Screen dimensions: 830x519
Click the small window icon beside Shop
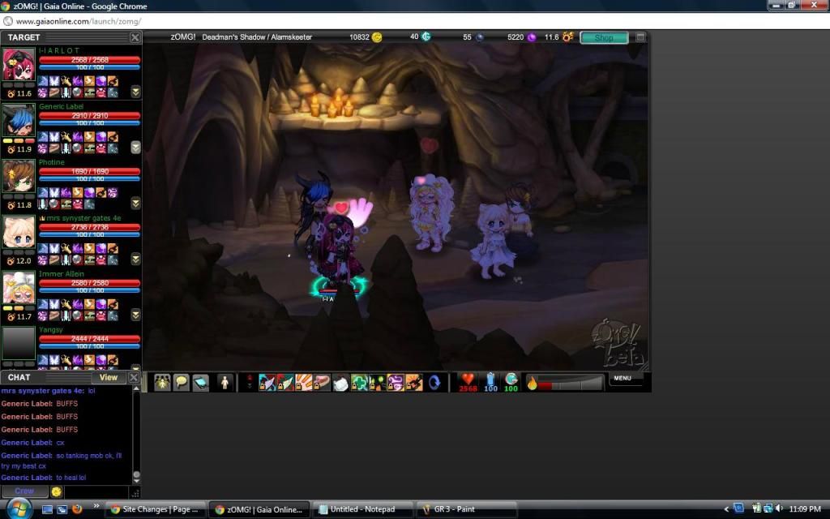pos(640,37)
